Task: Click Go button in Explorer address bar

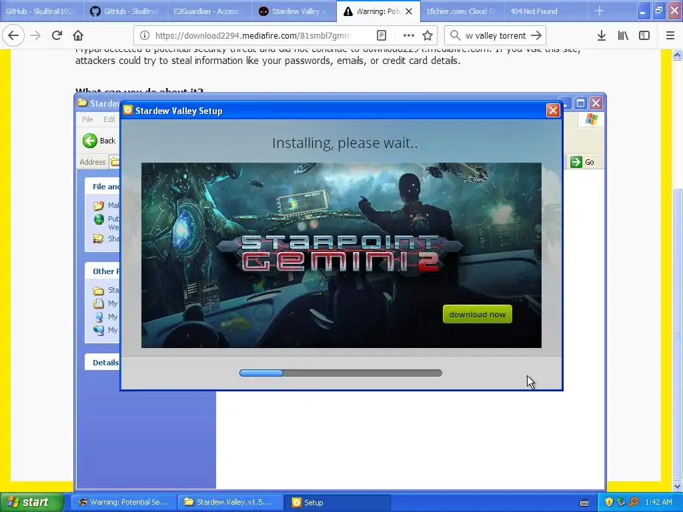Action: (x=582, y=162)
